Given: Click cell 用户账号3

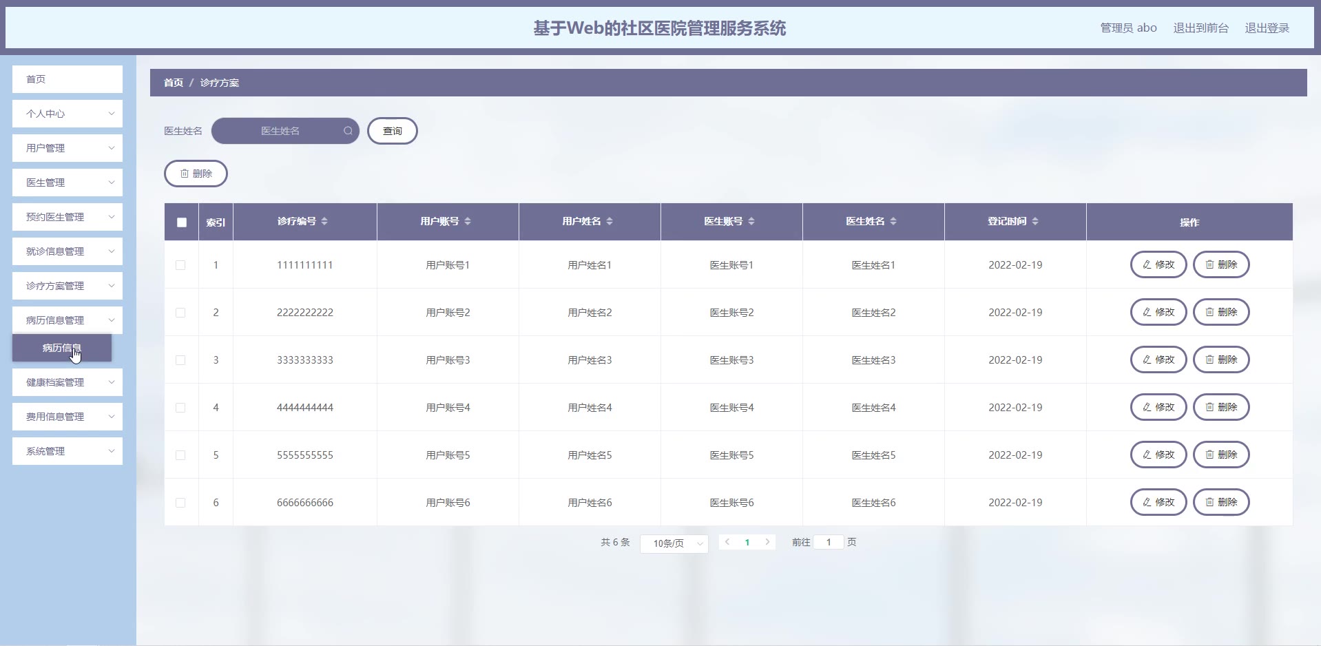Looking at the screenshot, I should pos(448,360).
